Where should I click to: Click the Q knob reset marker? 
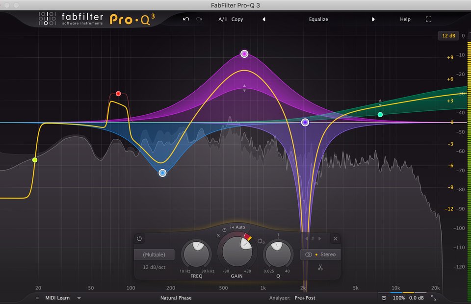278,235
